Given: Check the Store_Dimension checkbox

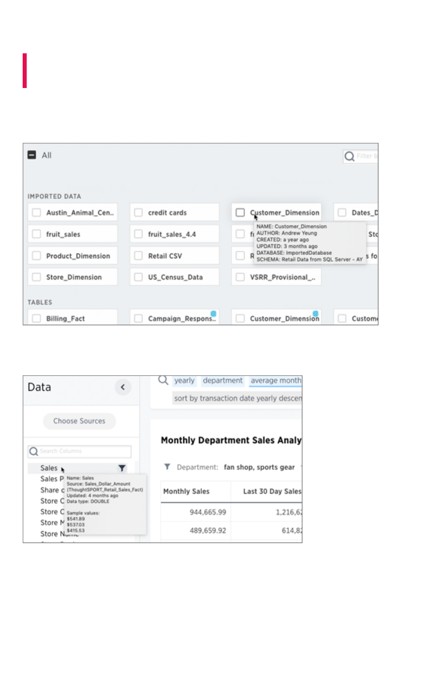Looking at the screenshot, I should [x=36, y=277].
